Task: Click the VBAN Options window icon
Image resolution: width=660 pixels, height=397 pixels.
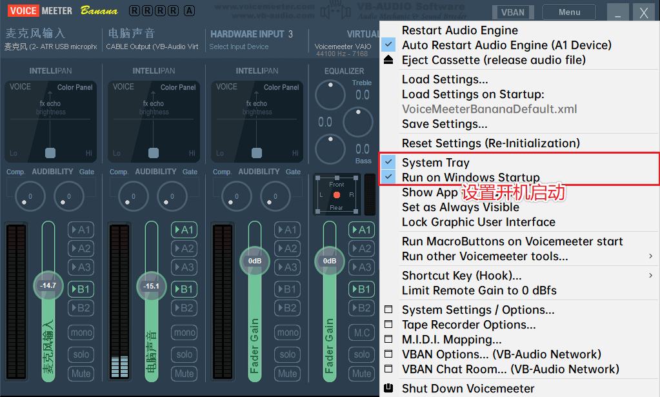Action: 388,354
